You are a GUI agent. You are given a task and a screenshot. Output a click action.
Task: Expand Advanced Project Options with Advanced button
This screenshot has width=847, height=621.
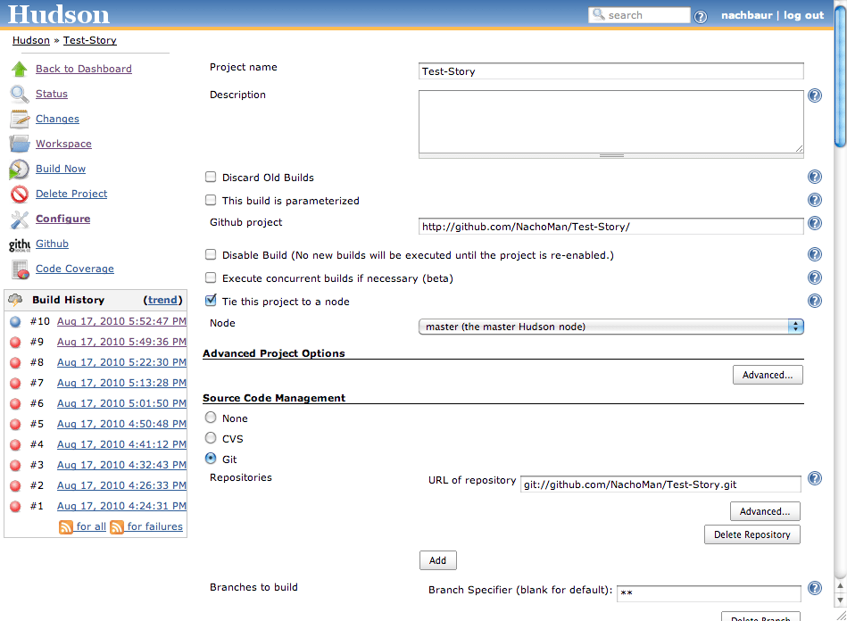coord(768,375)
